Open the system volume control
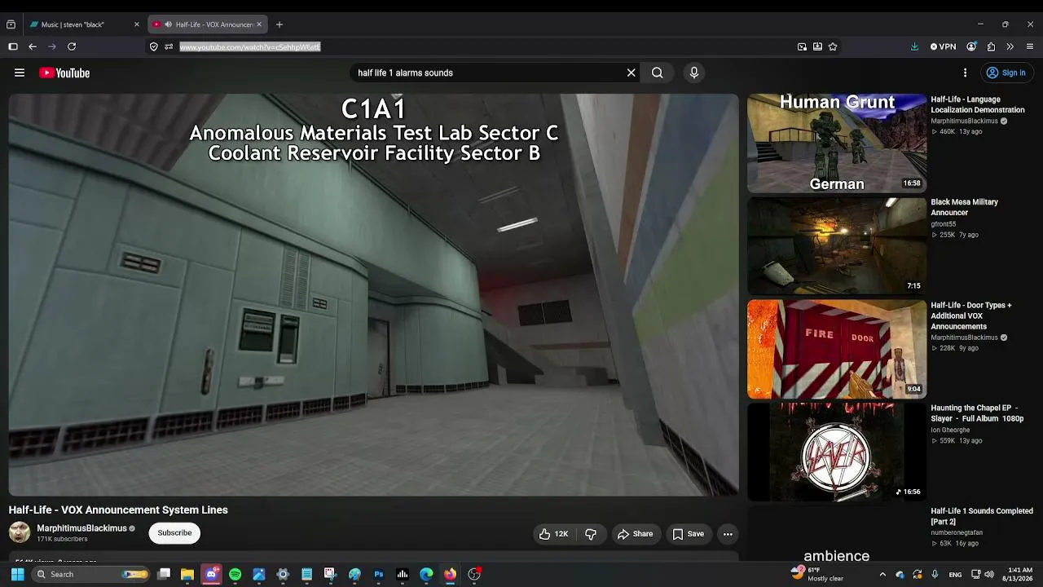 tap(989, 574)
